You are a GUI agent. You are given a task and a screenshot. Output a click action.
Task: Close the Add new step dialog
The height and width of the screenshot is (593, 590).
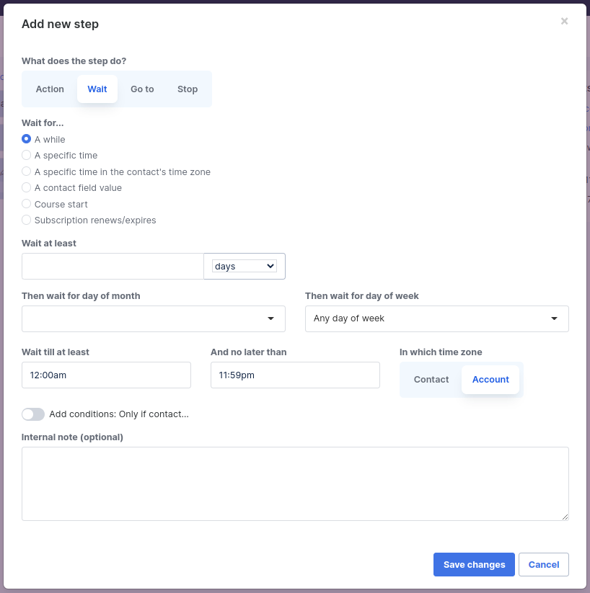pos(564,21)
